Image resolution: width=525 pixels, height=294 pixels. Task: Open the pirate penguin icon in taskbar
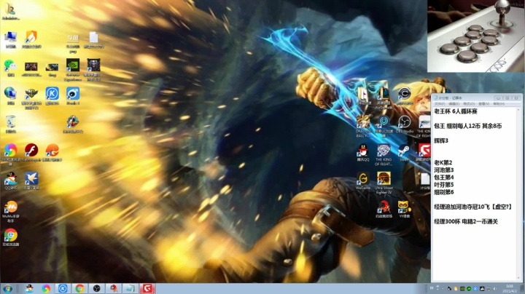tap(29, 289)
